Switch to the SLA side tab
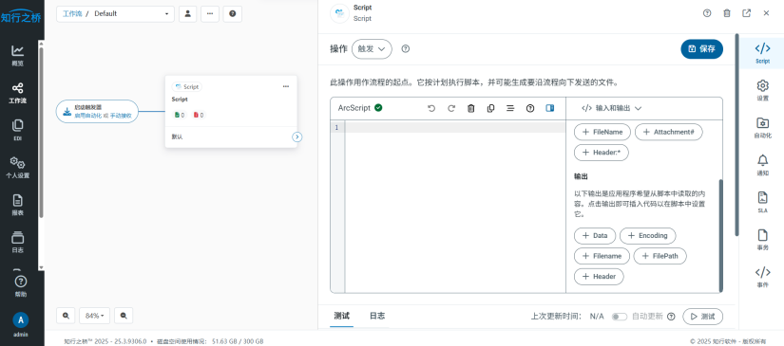Screen dimensions: 784x346 [x=762, y=203]
